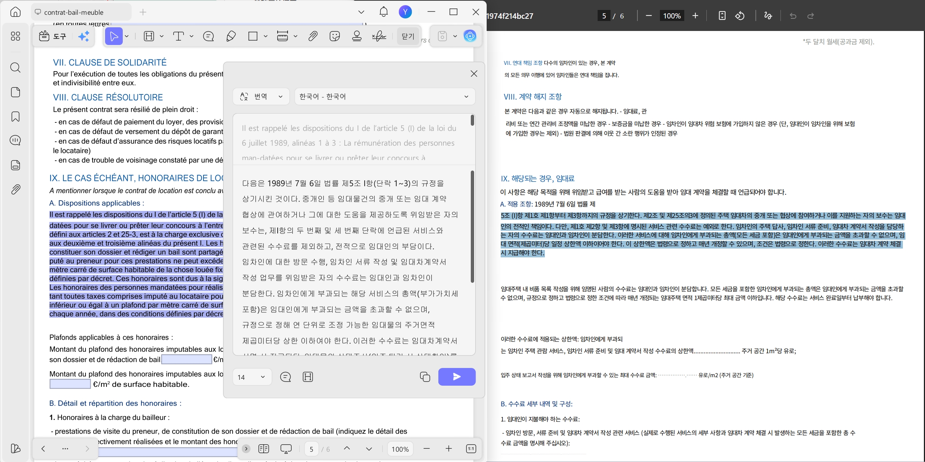Set actual size 1:1 view
This screenshot has width=925, height=462.
tap(471, 449)
